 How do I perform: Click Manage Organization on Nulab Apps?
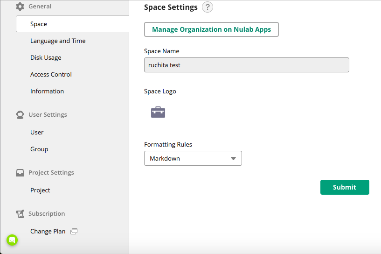(x=211, y=29)
